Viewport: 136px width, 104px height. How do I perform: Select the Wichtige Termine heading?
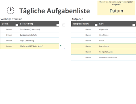11,19
